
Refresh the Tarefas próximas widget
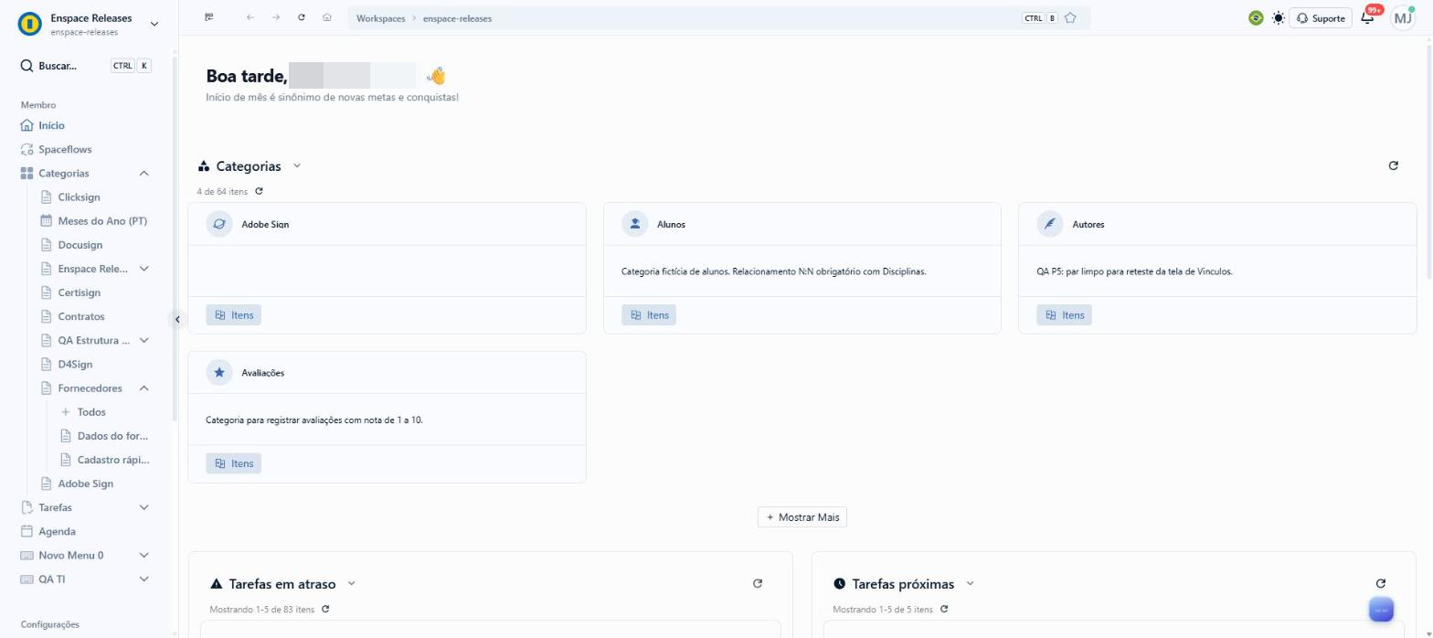click(1380, 583)
